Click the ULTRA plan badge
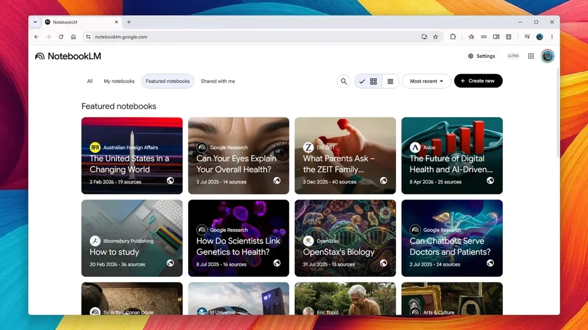 pyautogui.click(x=513, y=56)
